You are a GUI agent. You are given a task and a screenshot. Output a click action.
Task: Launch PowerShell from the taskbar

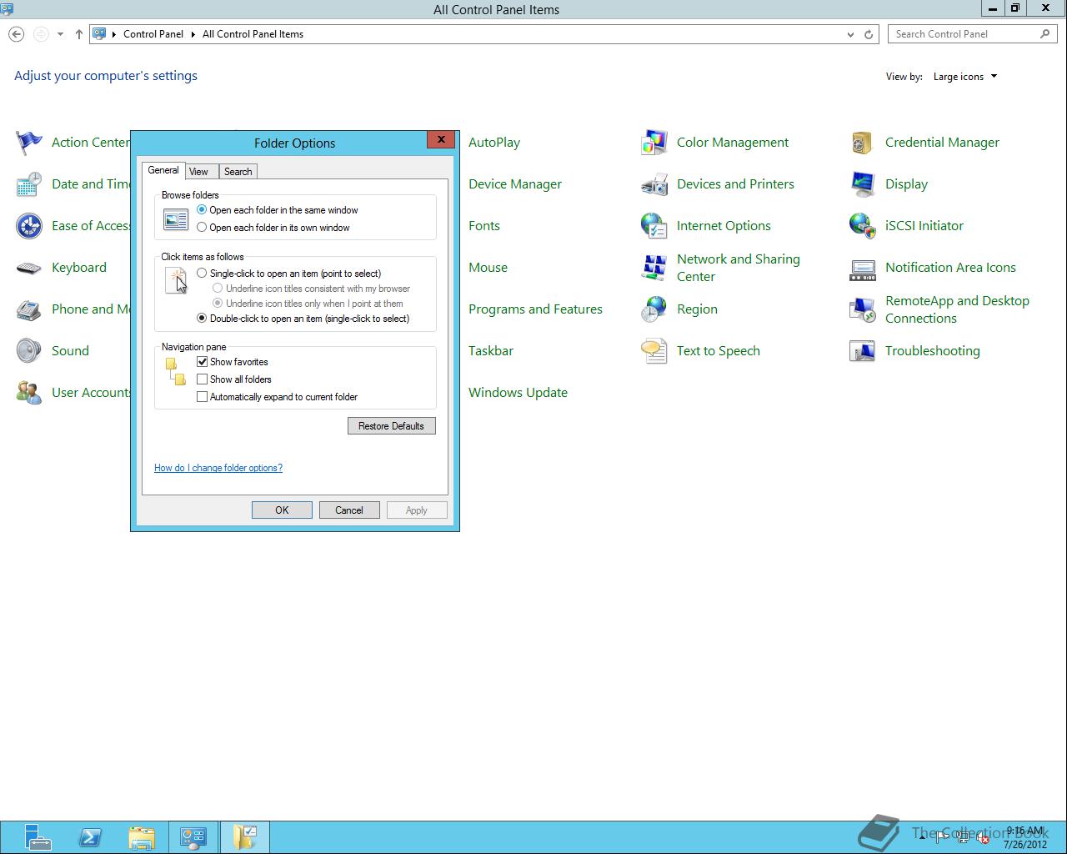90,836
